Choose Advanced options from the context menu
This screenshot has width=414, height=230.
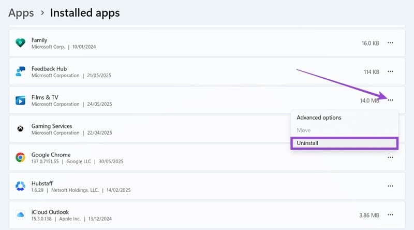click(x=319, y=118)
